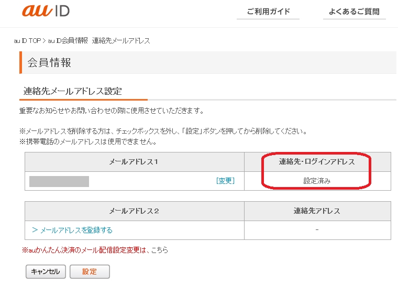398x285 pixels.
Task: Click the 連絡先メールアドレス設定 section heading
Action: click(73, 91)
